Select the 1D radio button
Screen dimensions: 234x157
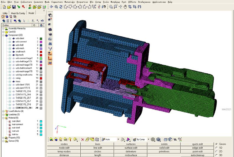click(217, 148)
